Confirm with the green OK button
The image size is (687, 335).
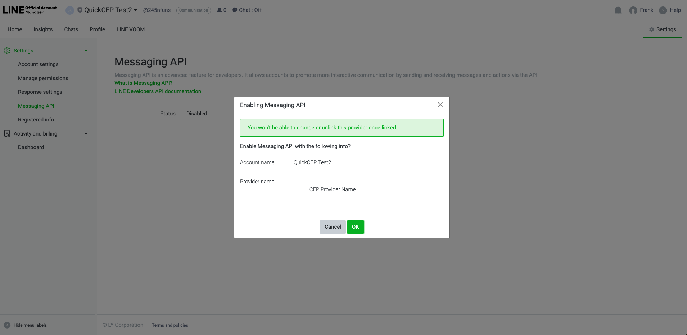coord(356,227)
